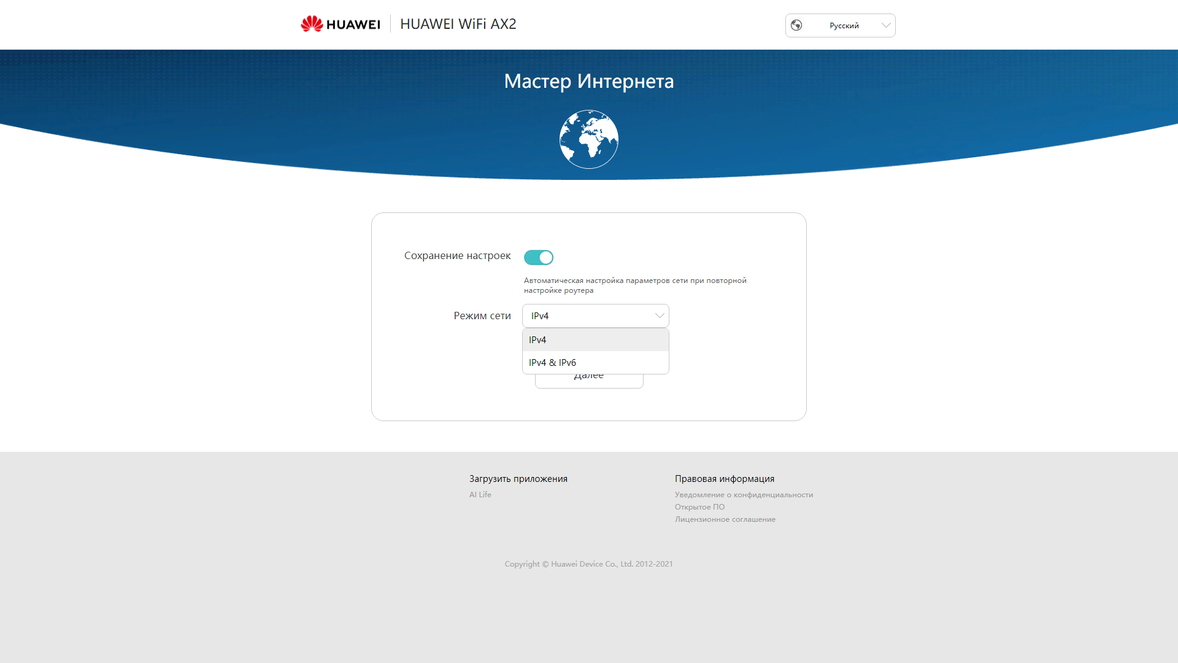1178x663 pixels.
Task: Open Уведомление о конфиденциальности link
Action: 744,495
